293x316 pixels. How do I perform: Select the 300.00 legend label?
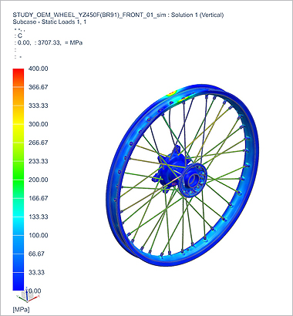coord(38,124)
